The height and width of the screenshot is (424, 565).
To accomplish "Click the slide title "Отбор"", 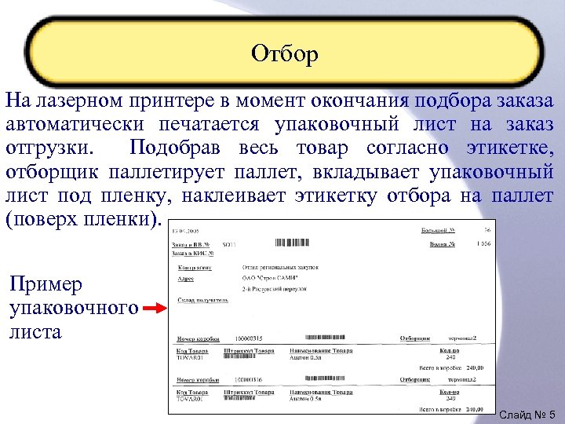I will [x=284, y=53].
